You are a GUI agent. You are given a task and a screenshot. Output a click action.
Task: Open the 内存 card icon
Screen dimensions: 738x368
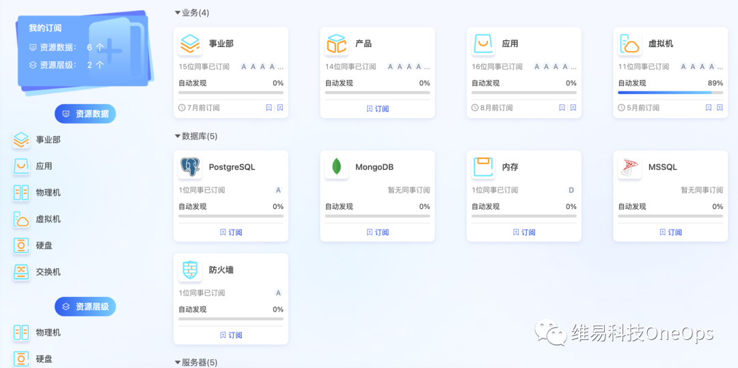point(483,167)
